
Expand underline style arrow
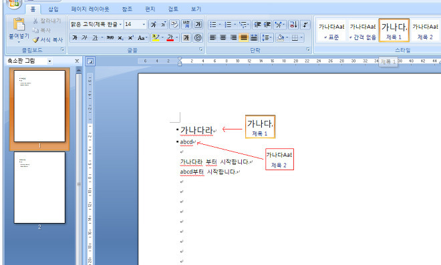[x=102, y=37]
